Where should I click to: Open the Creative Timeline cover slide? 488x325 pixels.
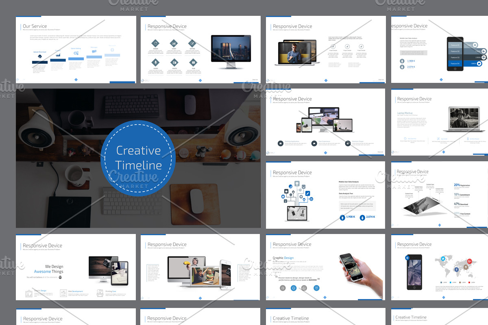pos(138,158)
